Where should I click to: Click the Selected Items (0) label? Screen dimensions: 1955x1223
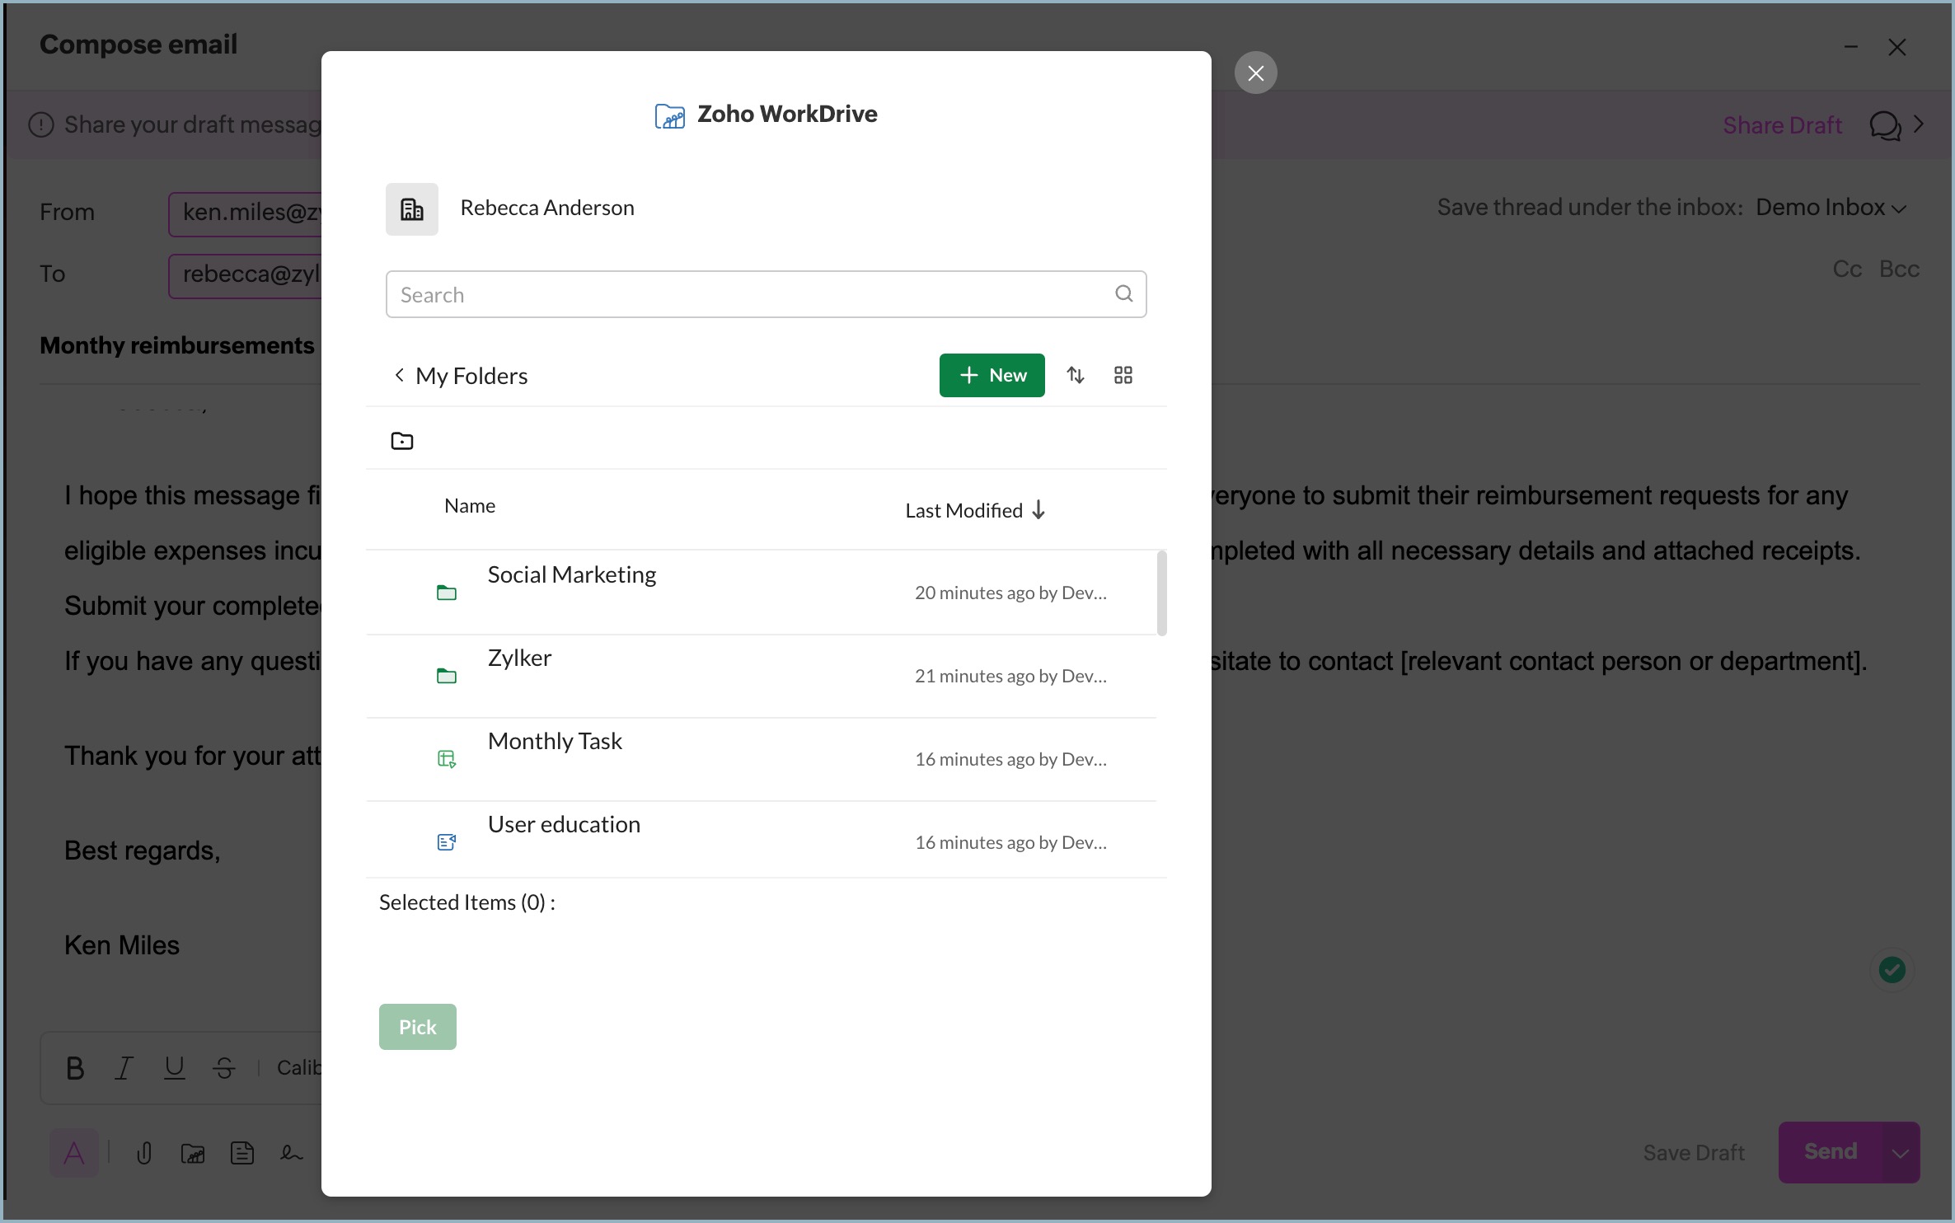pos(466,902)
